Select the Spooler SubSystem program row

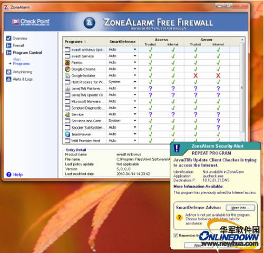[x=151, y=128]
